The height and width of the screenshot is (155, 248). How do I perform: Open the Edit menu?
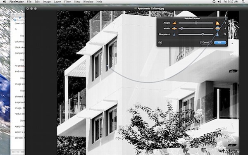coord(37,2)
